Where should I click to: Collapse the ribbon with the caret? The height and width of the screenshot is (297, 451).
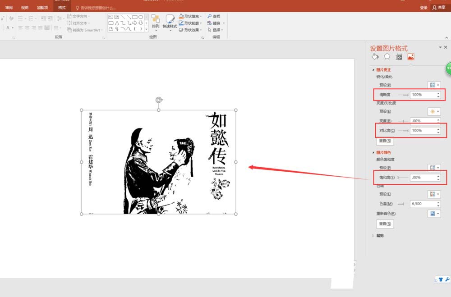446,38
